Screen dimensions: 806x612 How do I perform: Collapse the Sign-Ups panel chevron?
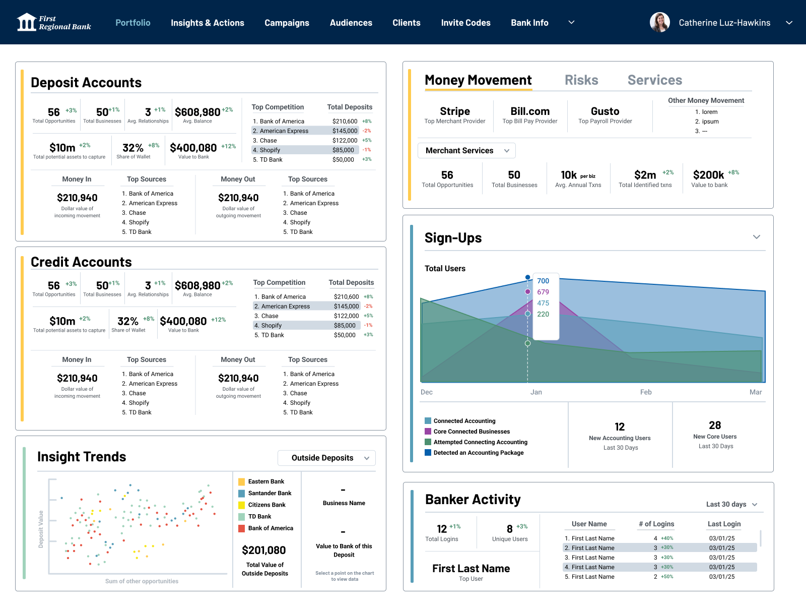point(757,237)
